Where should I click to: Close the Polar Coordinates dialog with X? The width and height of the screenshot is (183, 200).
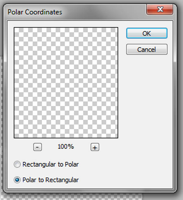click(x=160, y=10)
